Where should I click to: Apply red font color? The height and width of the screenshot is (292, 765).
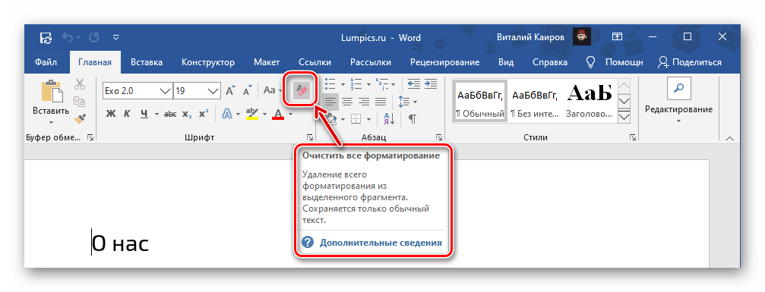click(x=278, y=114)
